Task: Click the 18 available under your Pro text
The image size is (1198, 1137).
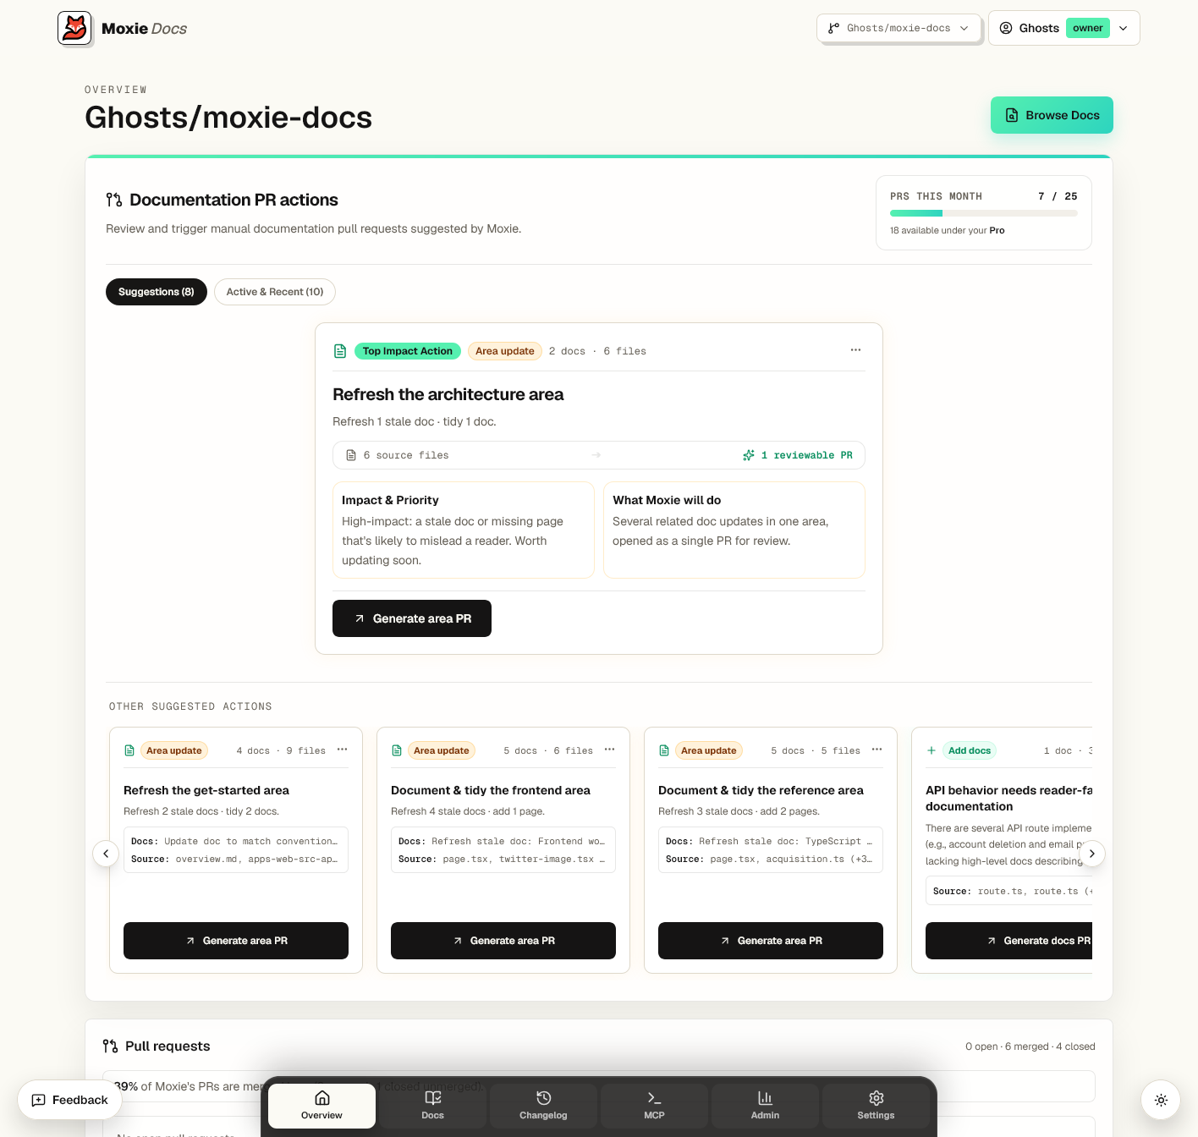Action: (x=948, y=230)
